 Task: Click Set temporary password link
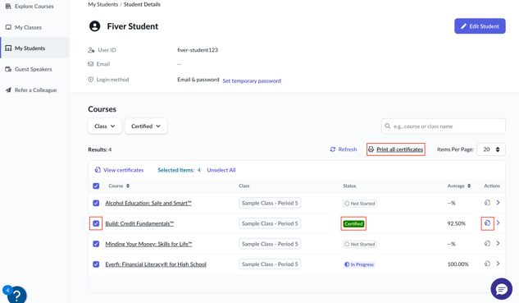pos(252,80)
